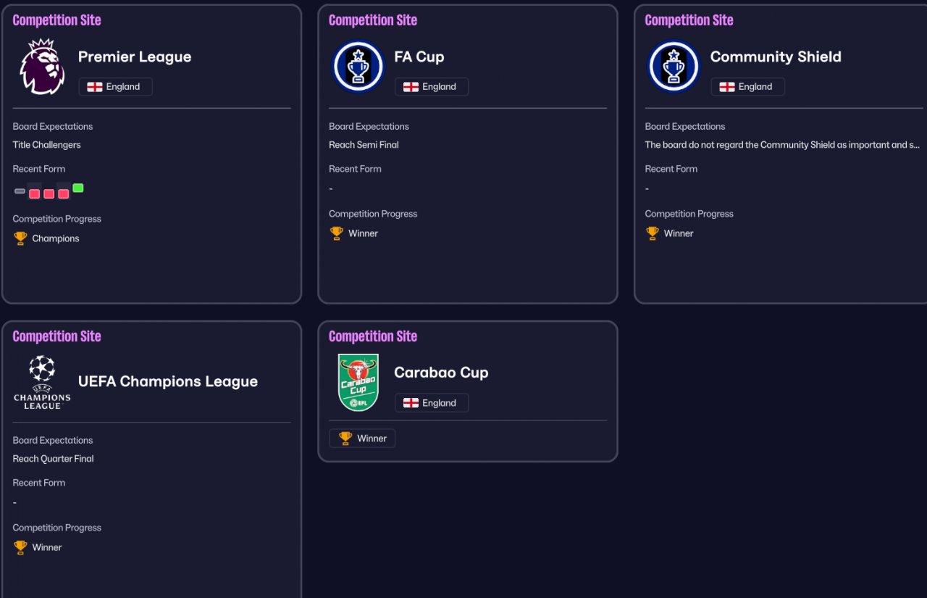Click the FA Cup trophy badge
The width and height of the screenshot is (927, 598).
click(x=358, y=67)
